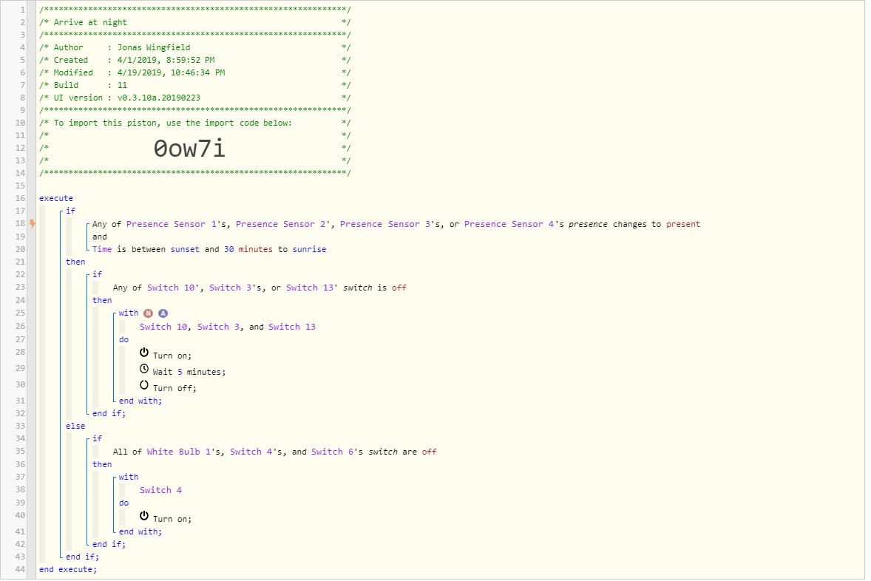Click the 'present' value on line 18

pos(683,225)
